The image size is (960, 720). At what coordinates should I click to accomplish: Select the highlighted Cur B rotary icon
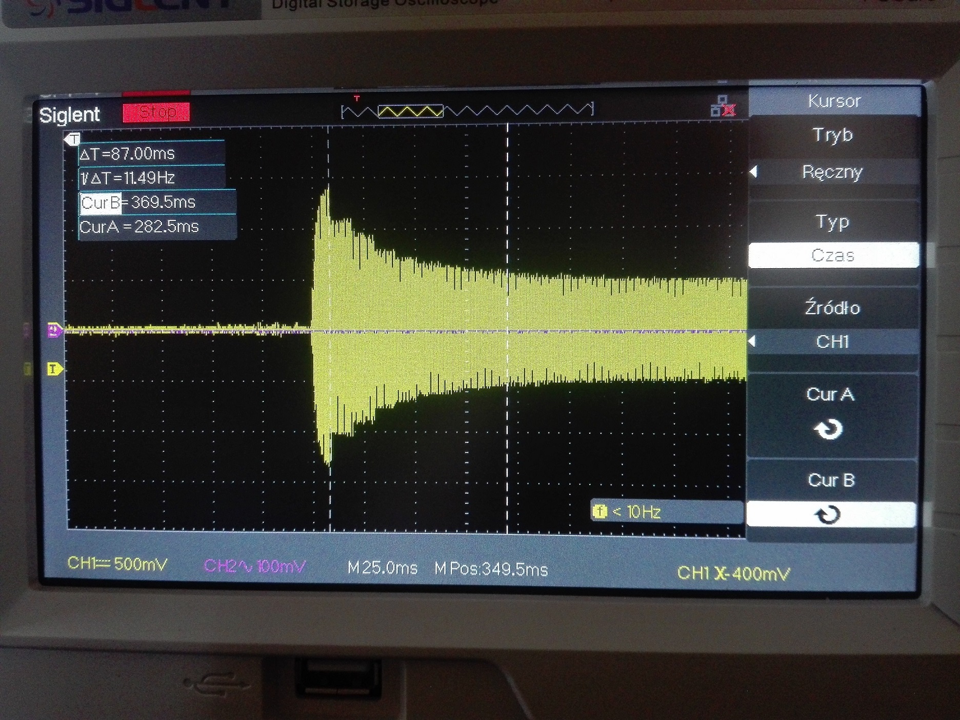829,514
